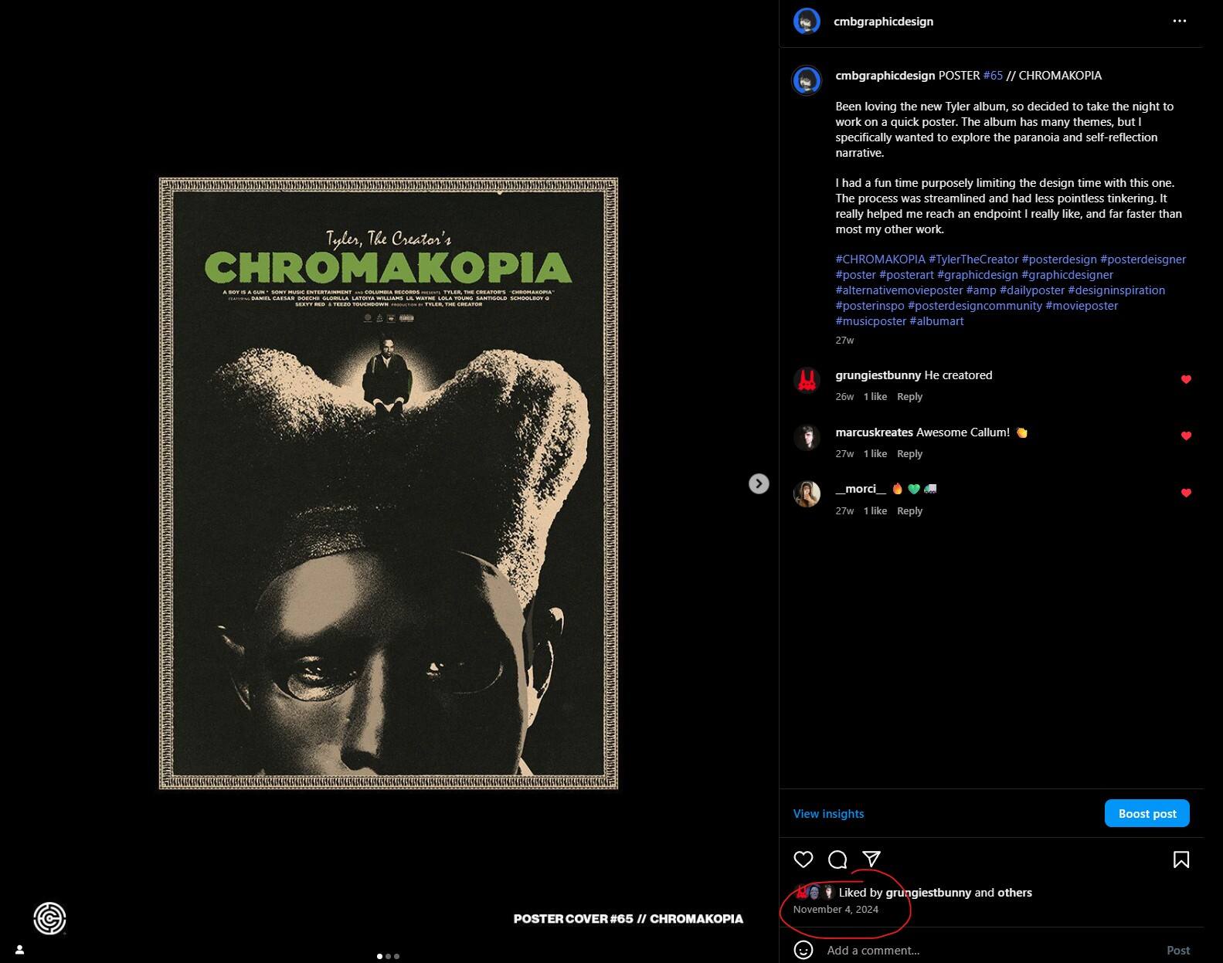Open the three-dot more options menu
Viewport: 1223px width, 963px height.
coord(1179,21)
